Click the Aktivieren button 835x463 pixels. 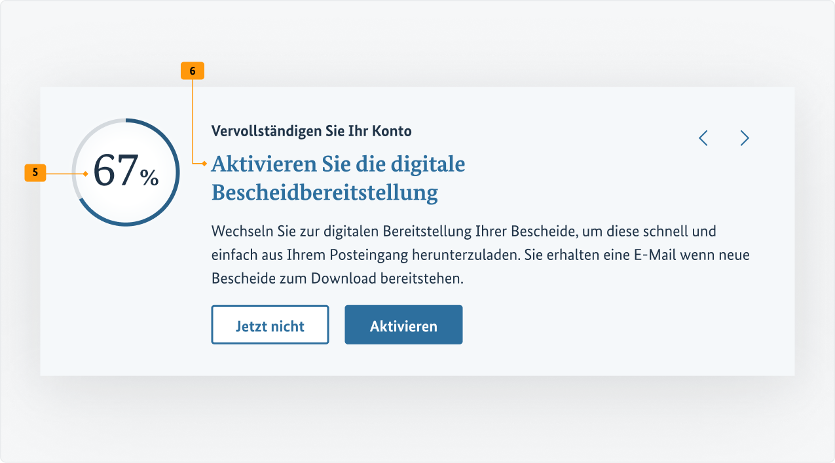(x=403, y=324)
